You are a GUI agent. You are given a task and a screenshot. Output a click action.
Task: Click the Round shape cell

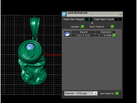83,32
